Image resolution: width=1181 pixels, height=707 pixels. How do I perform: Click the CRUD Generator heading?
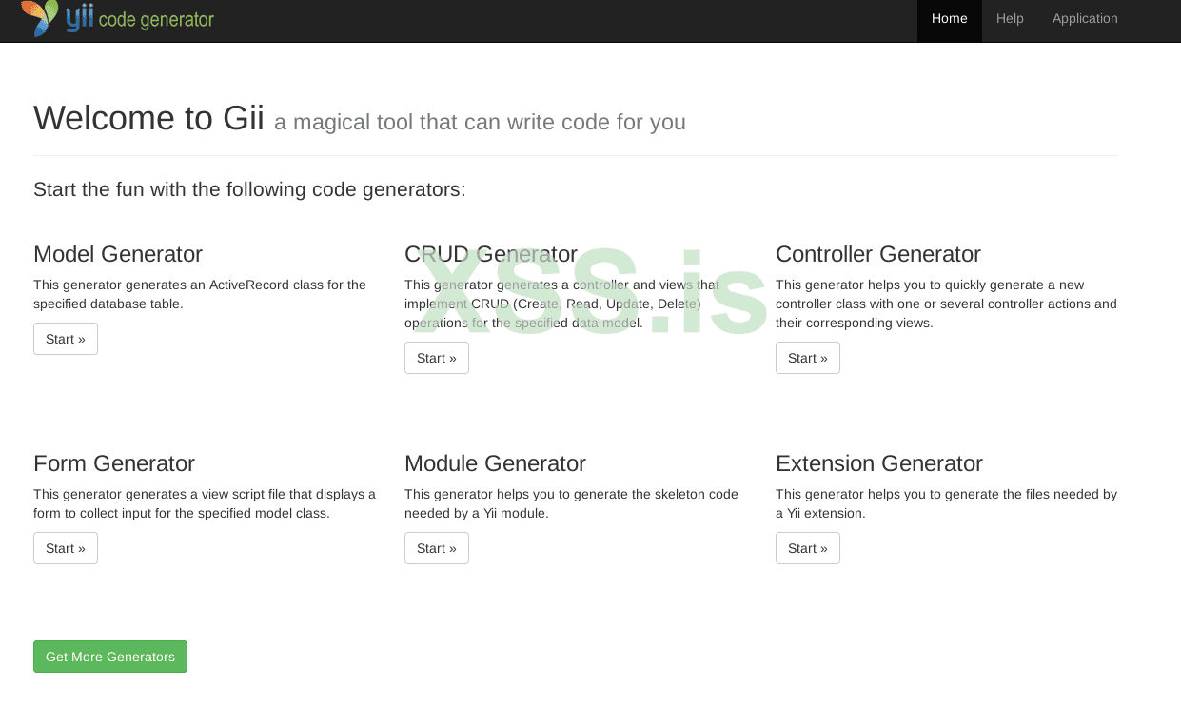[x=491, y=254]
